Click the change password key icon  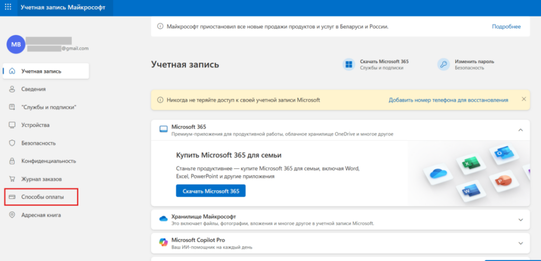[443, 64]
